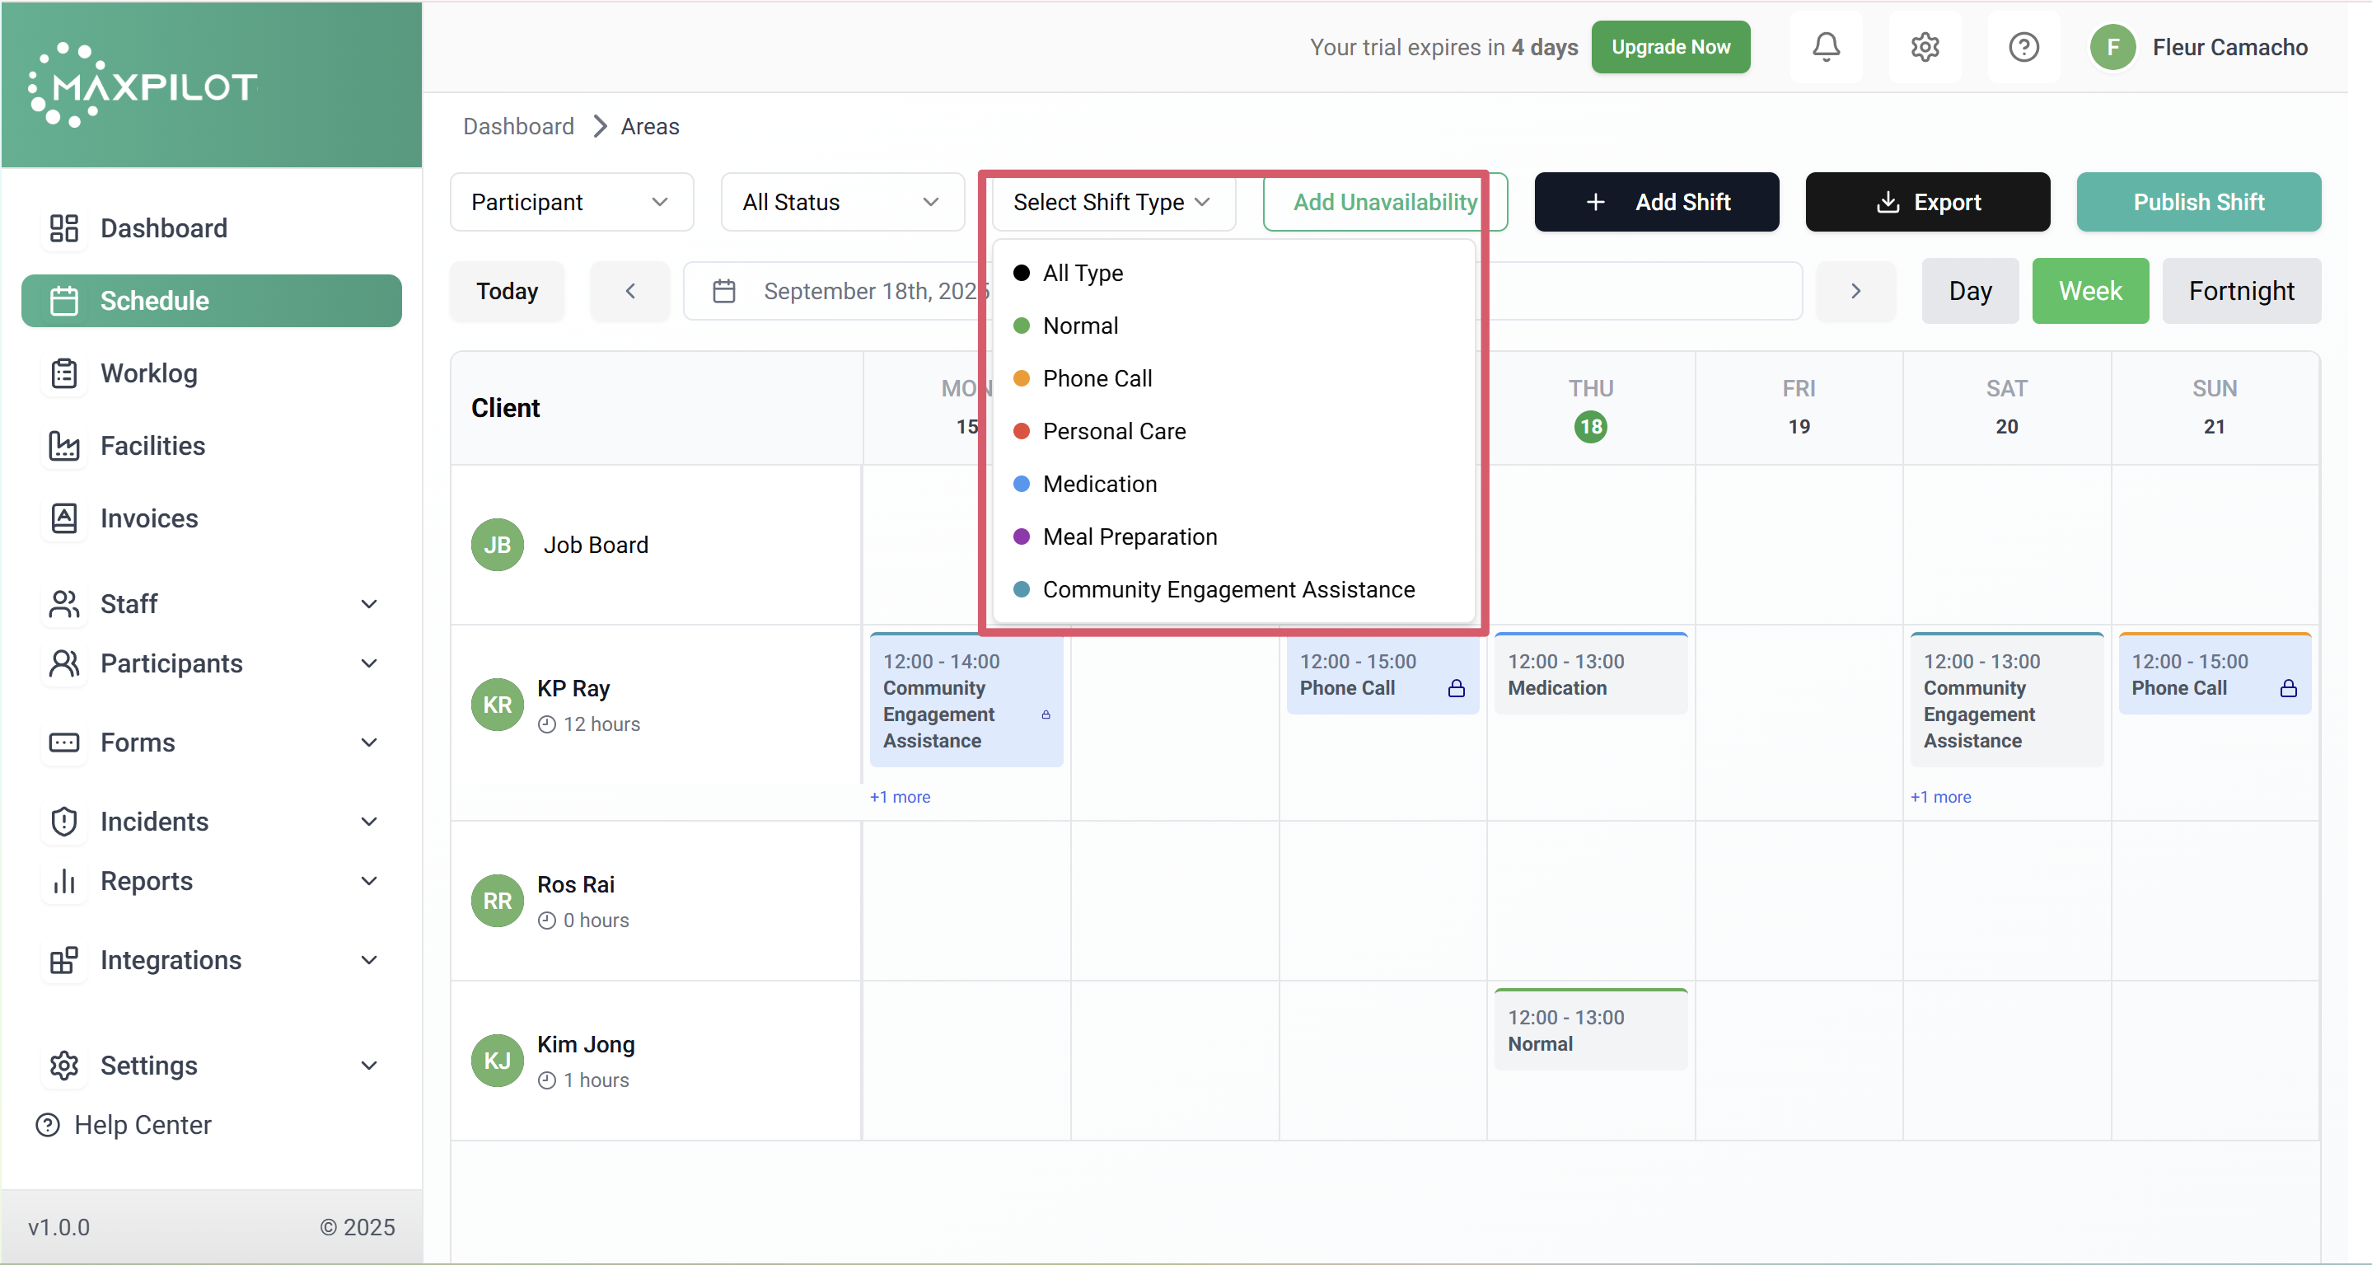
Task: Open the help question mark icon
Action: (2023, 47)
